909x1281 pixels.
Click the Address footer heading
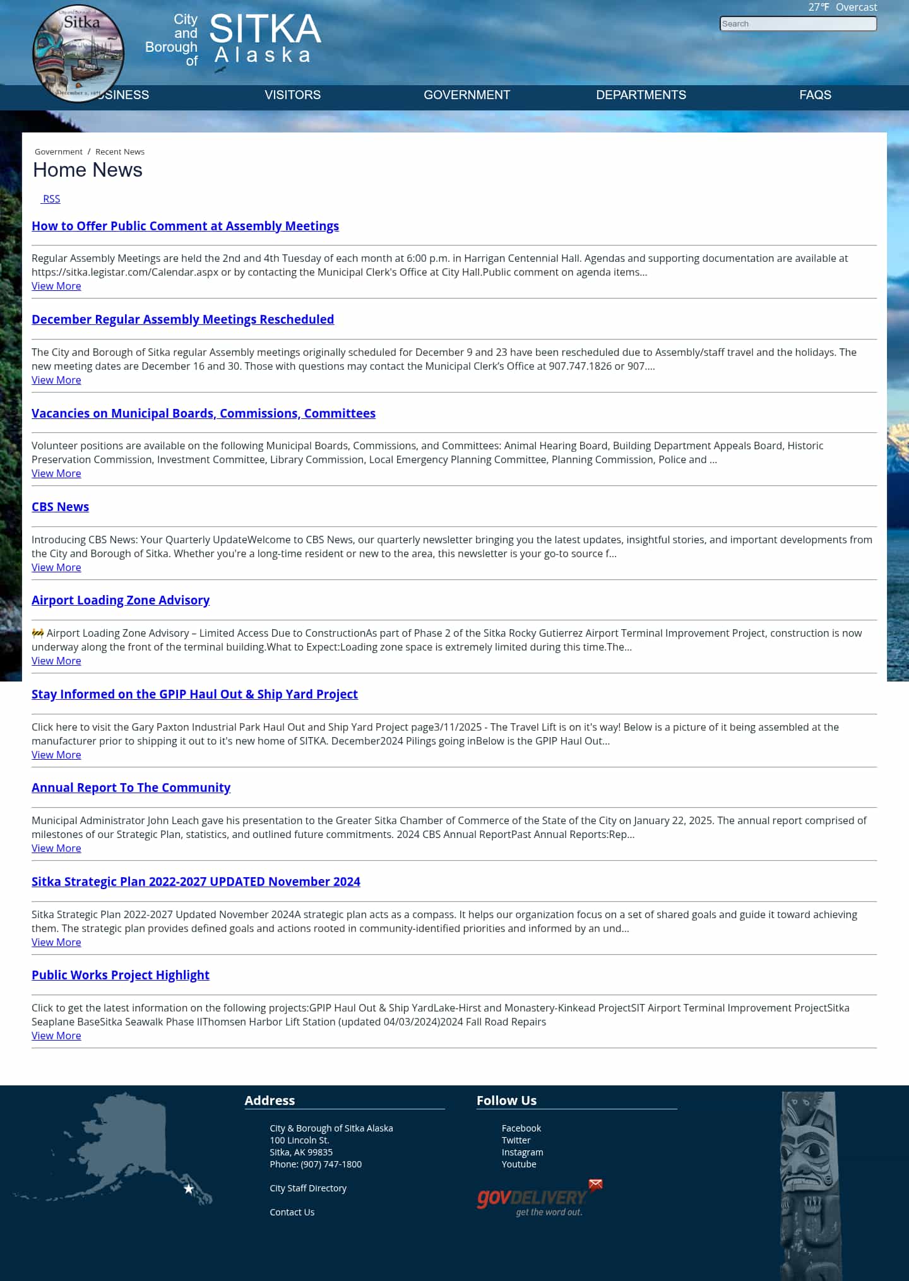point(270,1101)
